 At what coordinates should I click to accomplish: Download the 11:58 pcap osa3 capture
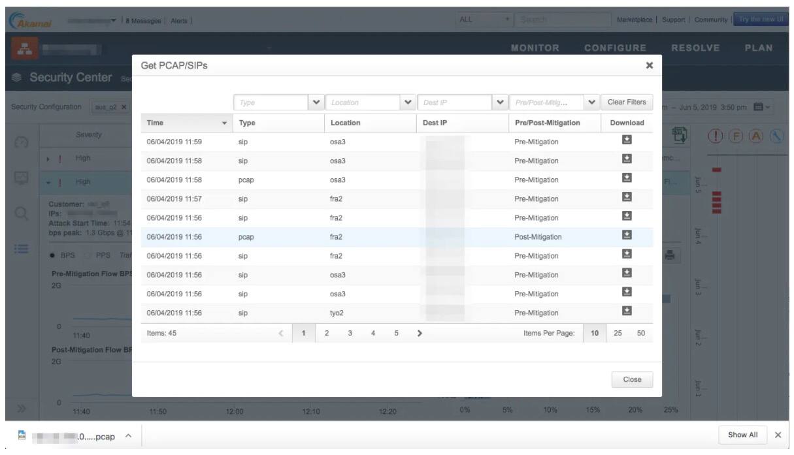(627, 179)
